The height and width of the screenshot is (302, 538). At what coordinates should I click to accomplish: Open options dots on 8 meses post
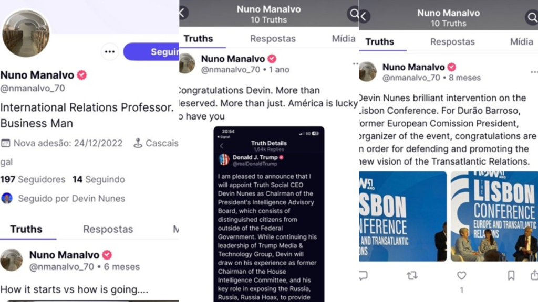534,72
